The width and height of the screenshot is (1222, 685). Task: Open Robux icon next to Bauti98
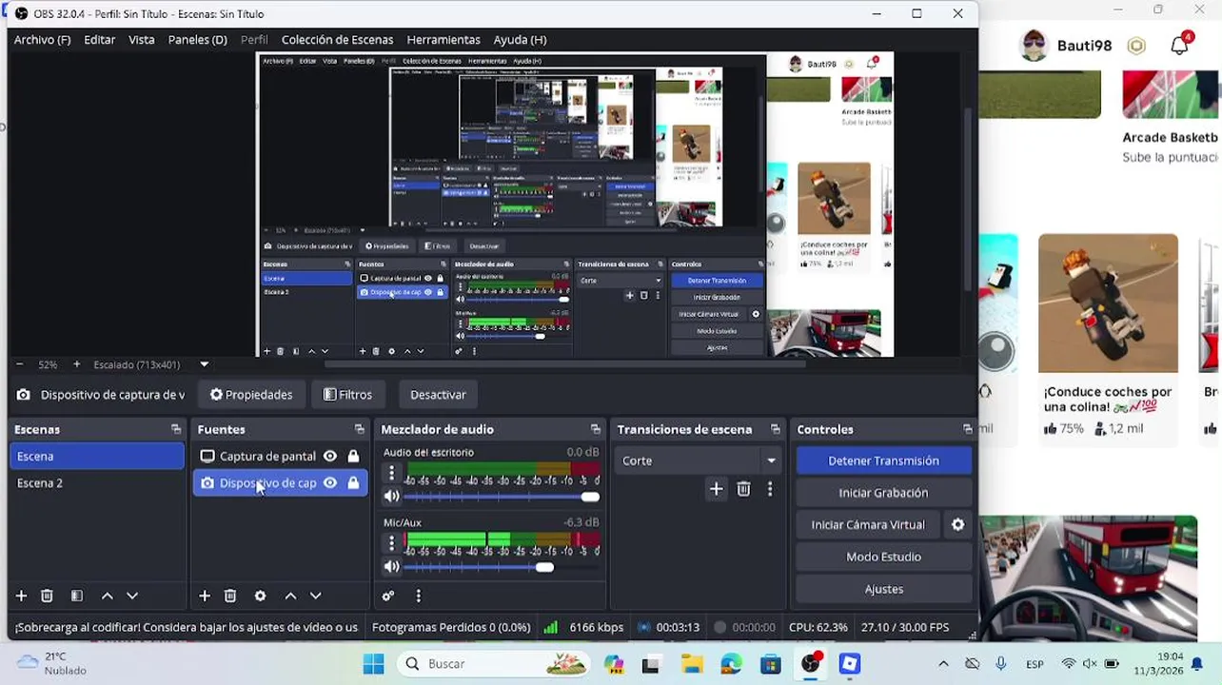(x=1136, y=46)
